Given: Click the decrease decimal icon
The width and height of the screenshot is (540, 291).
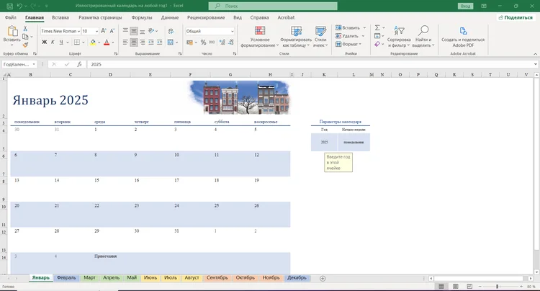Looking at the screenshot, I should (230, 42).
